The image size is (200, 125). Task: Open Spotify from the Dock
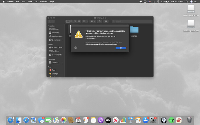171,120
